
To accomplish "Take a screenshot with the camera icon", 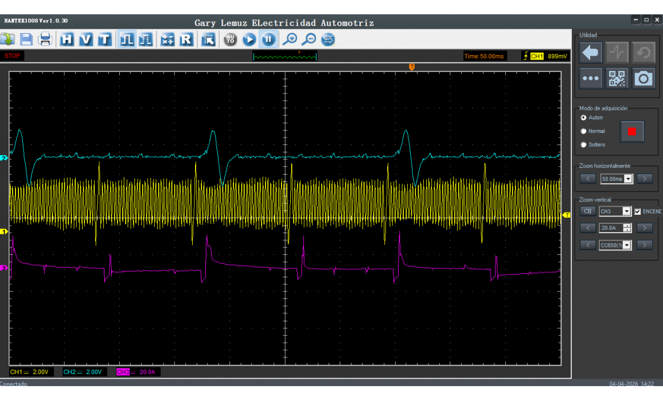I will click(643, 78).
